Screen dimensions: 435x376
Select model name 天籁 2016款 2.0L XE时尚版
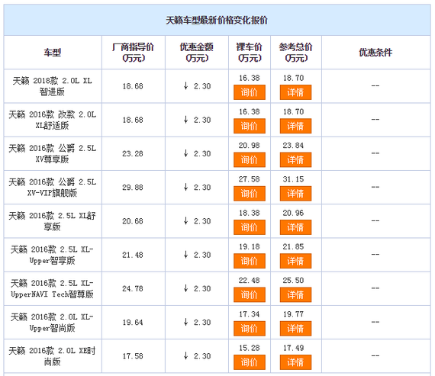click(x=52, y=356)
